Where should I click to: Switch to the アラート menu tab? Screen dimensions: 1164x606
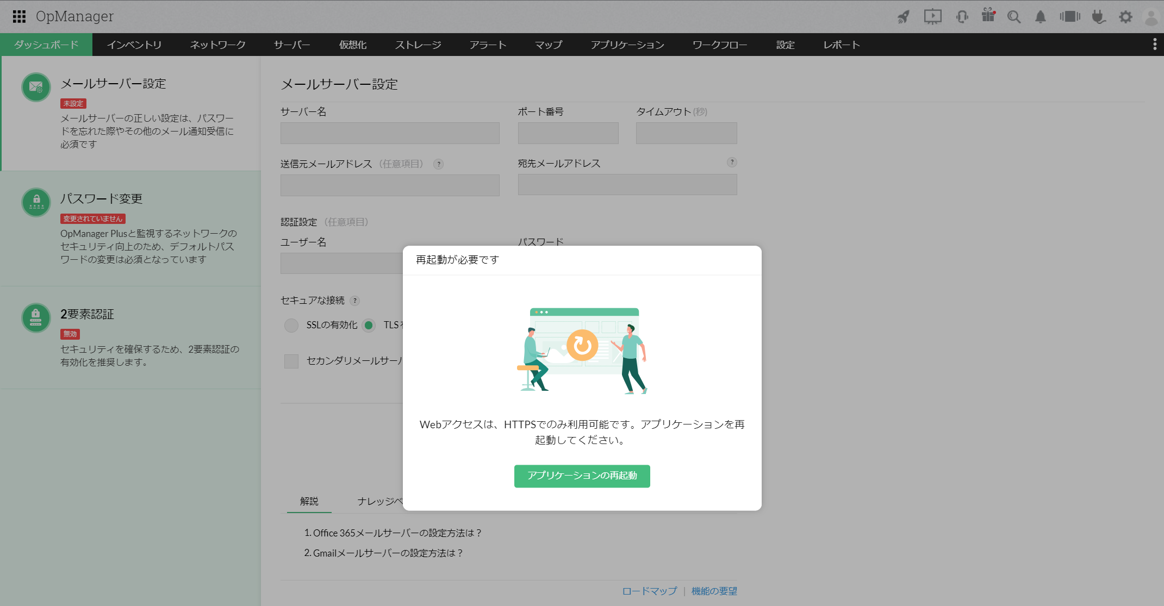pos(488,45)
